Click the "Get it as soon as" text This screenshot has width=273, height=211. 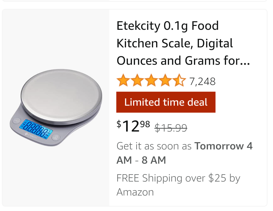(x=154, y=146)
